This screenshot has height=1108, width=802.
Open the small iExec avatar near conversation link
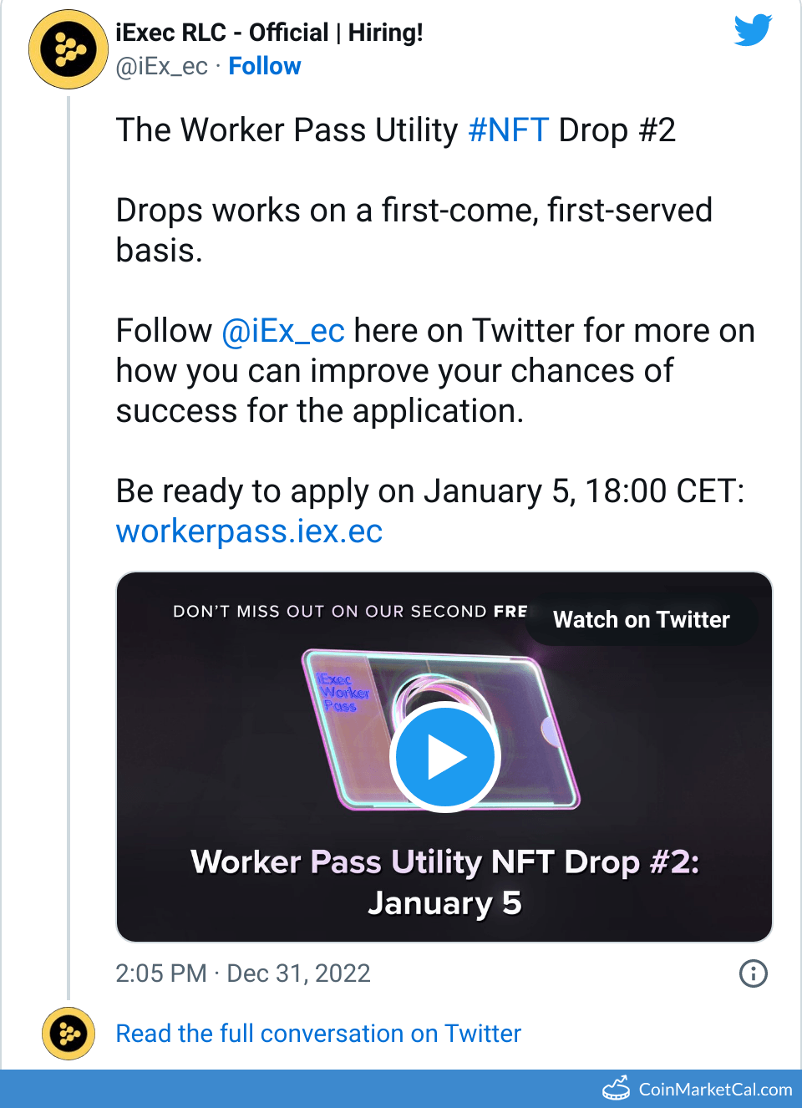tap(68, 1034)
